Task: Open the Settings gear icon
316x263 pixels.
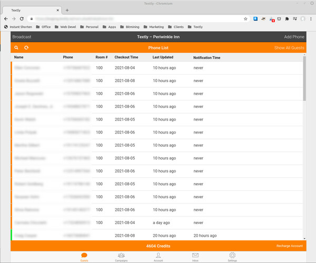Action: tap(232, 255)
